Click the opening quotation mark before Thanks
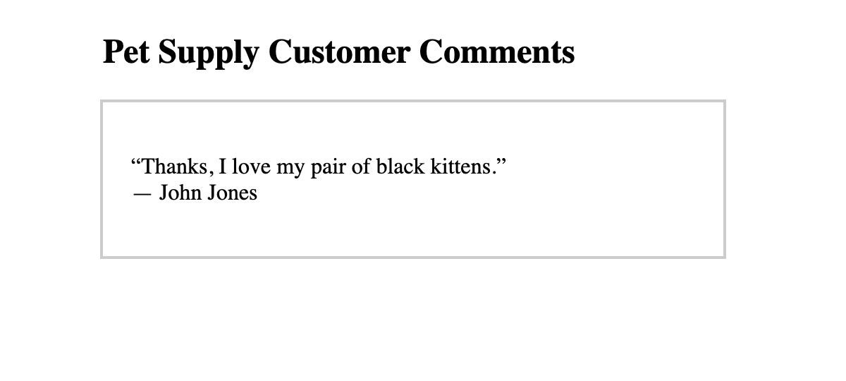This screenshot has height=381, width=846. point(137,162)
